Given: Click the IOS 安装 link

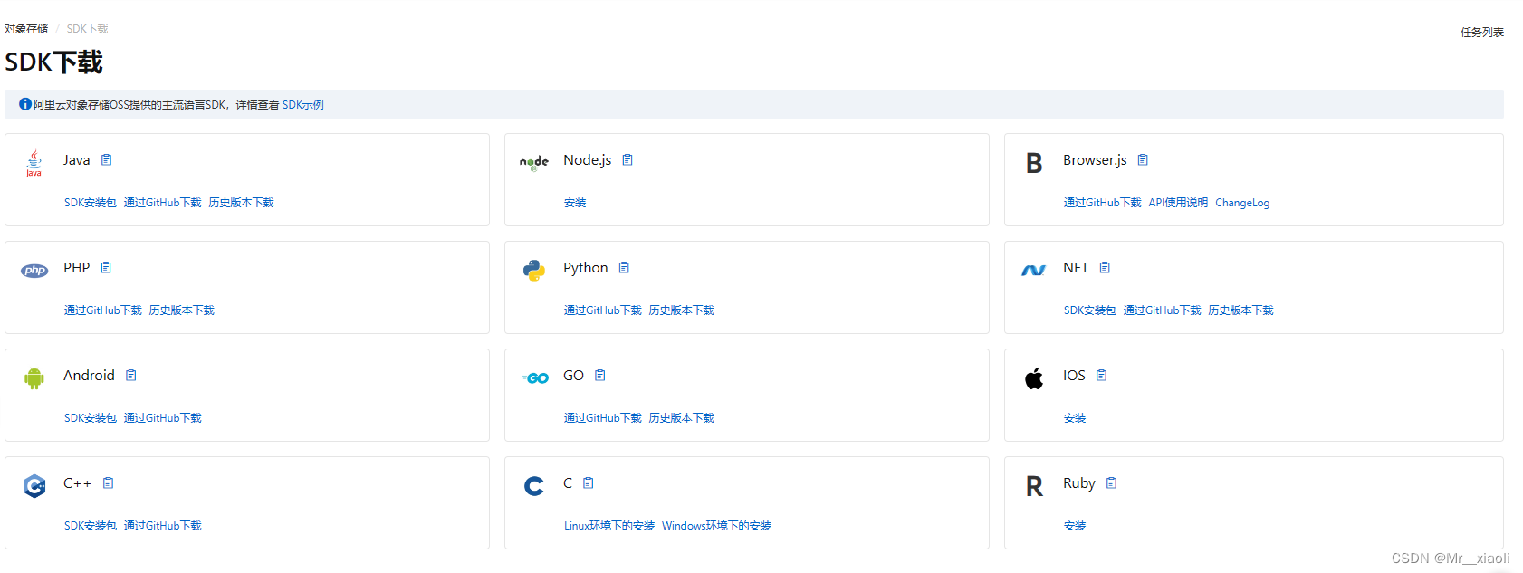Looking at the screenshot, I should tap(1075, 418).
